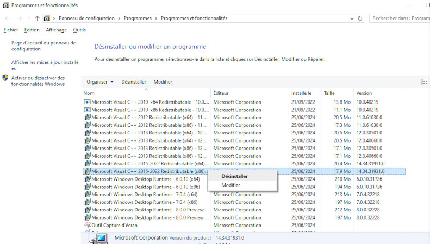Click icon of Desktop Runtime 7.0.4 (x64)
This screenshot has width=430, height=244.
pos(87,195)
